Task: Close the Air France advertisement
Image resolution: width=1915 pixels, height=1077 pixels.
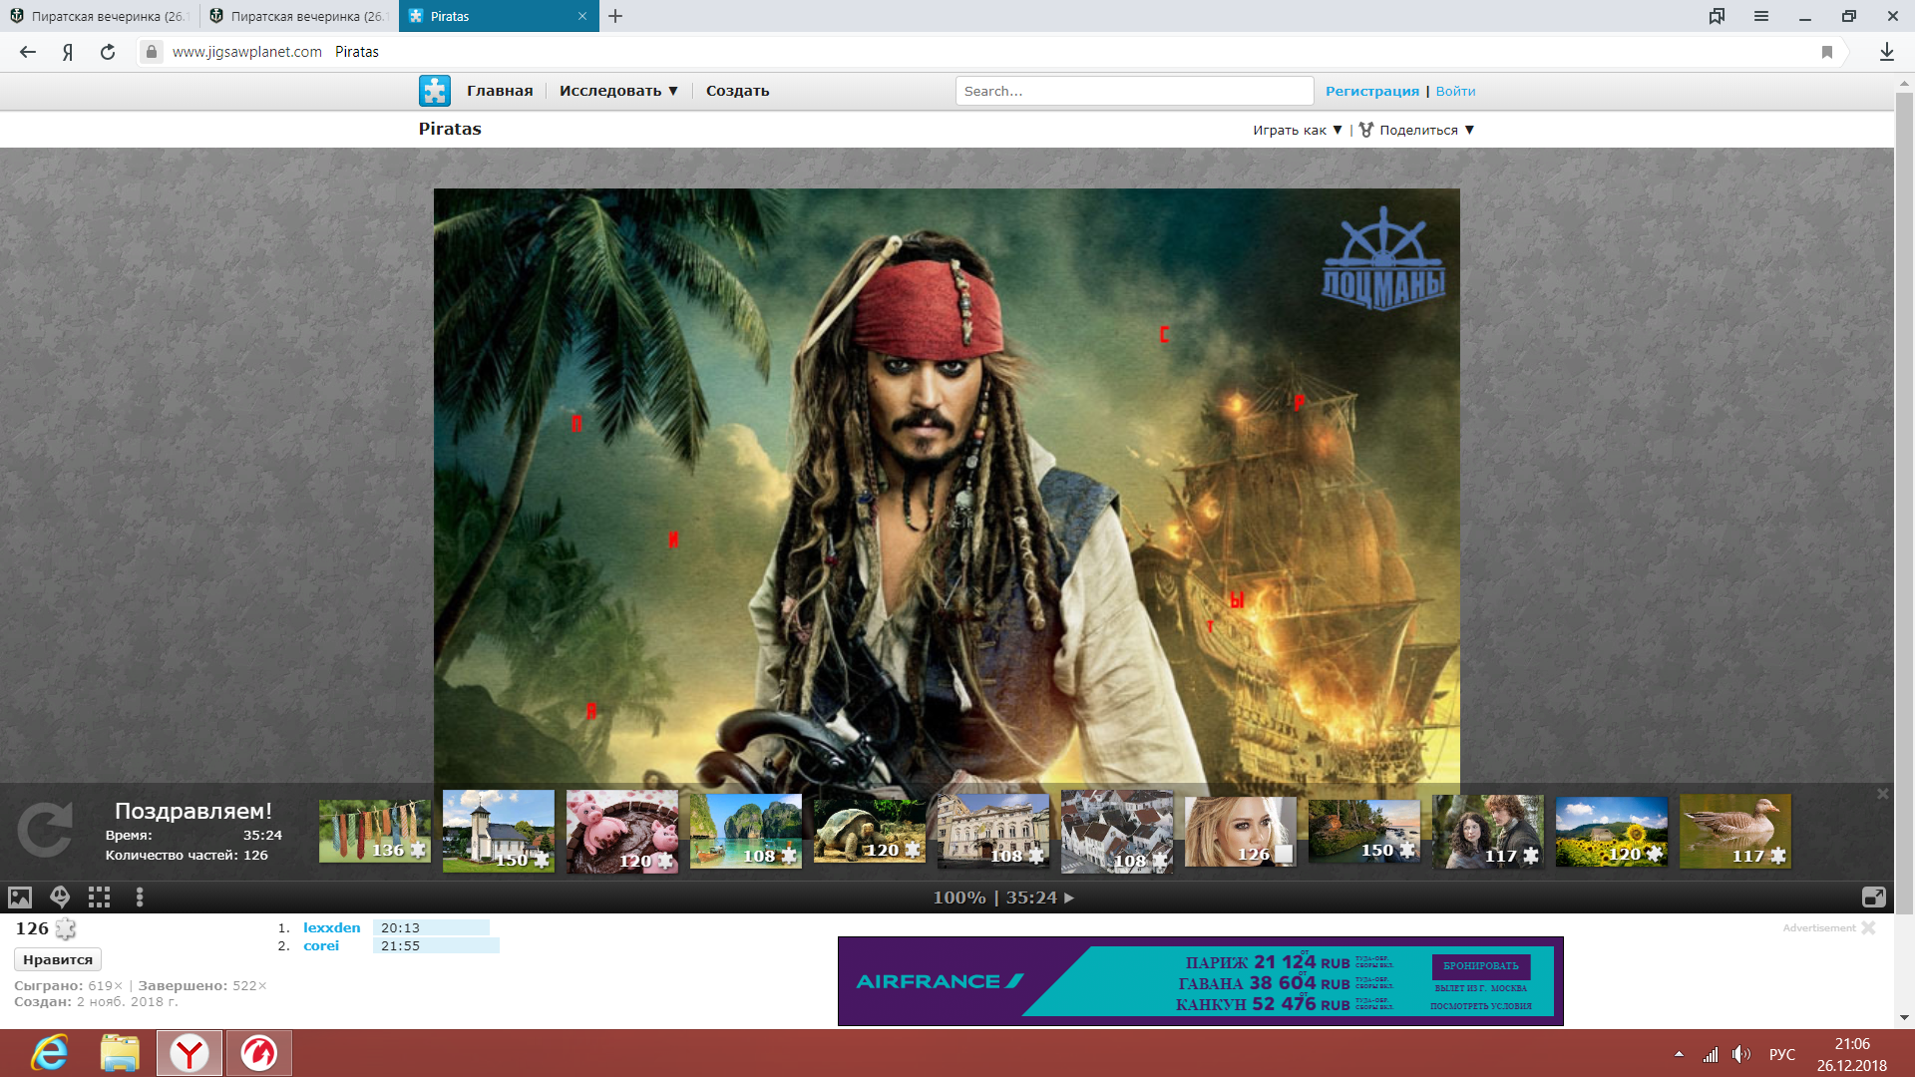Action: point(1868,927)
